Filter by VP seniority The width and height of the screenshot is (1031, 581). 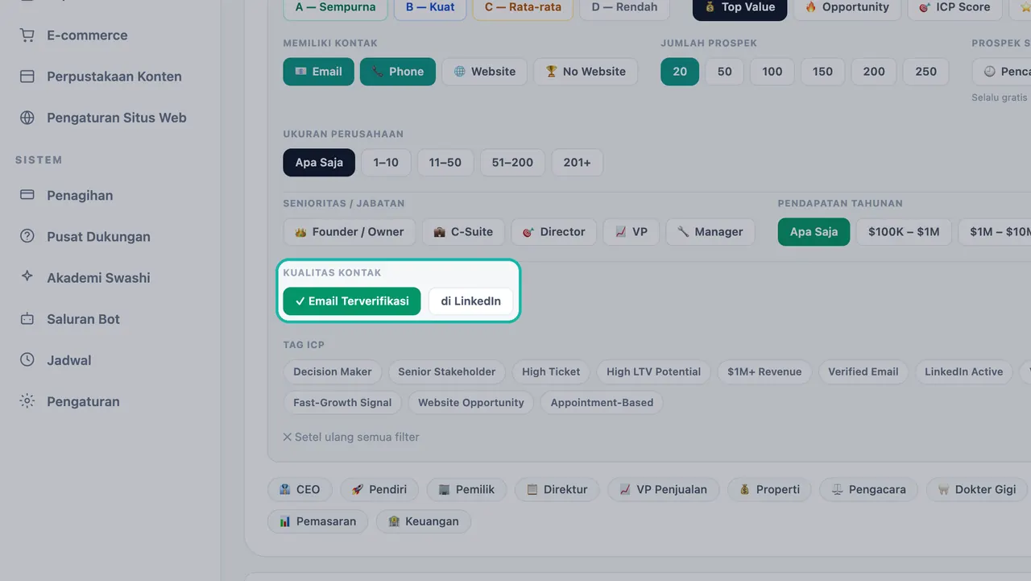point(631,232)
